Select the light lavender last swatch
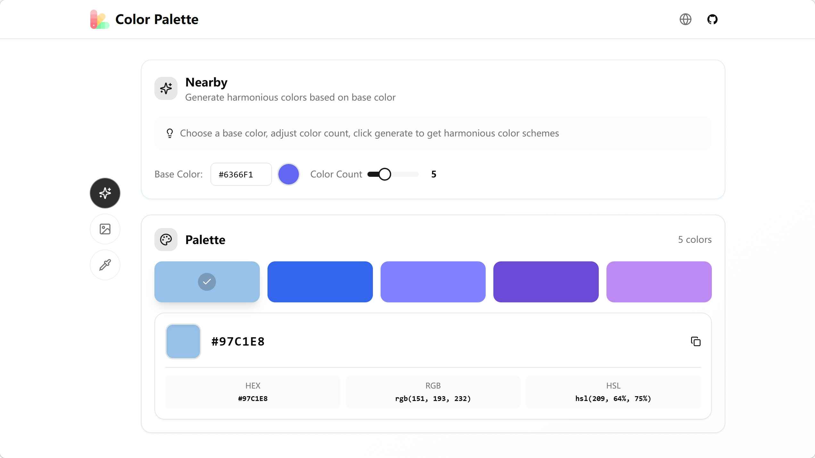This screenshot has width=815, height=458. click(x=659, y=282)
